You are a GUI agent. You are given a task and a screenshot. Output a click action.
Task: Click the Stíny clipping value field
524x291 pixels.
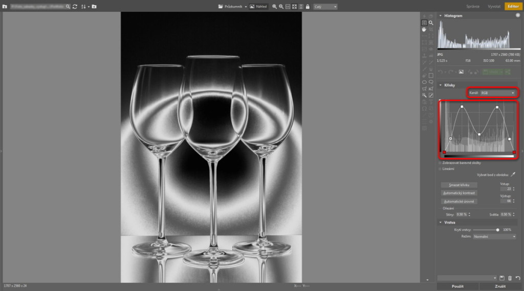(462, 214)
